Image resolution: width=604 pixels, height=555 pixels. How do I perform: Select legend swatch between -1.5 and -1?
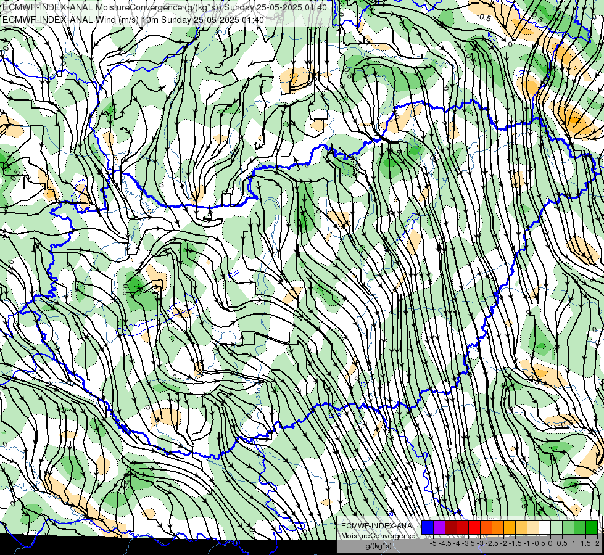521,527
